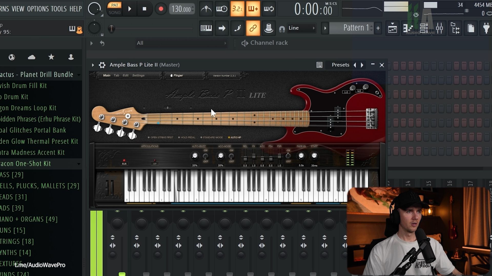The width and height of the screenshot is (492, 276).
Task: Click the Channel rack title
Action: point(269,43)
